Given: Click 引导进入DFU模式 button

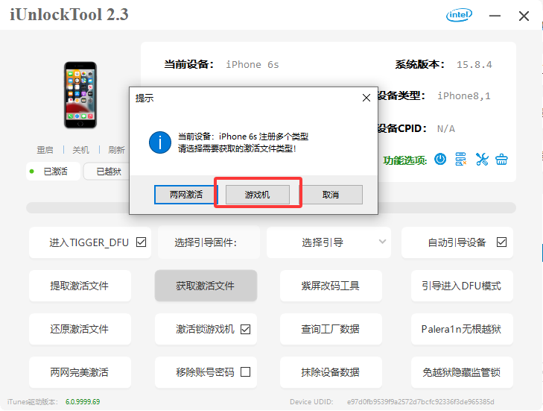Looking at the screenshot, I should (x=462, y=286).
